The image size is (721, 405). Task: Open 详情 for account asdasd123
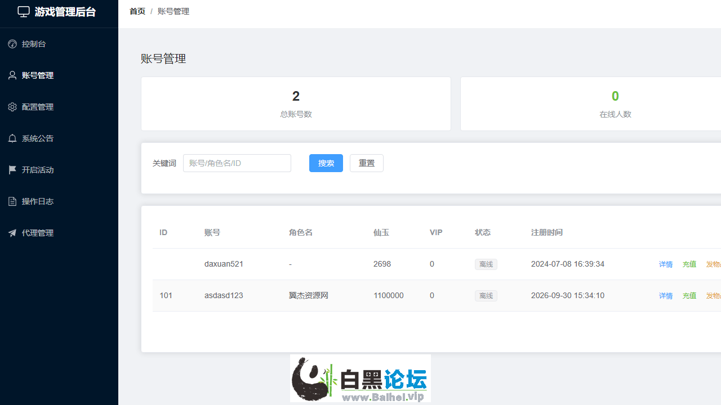coord(666,296)
